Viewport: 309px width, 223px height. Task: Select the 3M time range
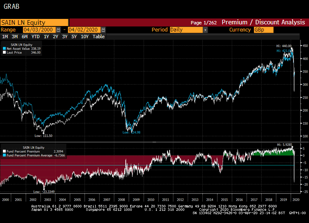pos(15,37)
